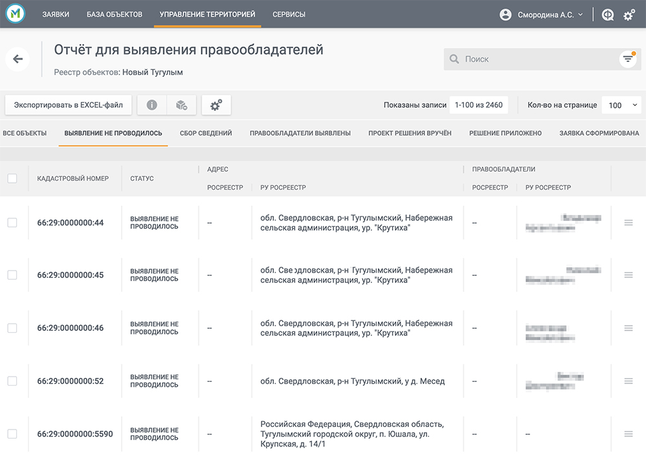Click the Крутиха address in row 66:29:0000000:46
Viewport: 646px width, 458px height.
(x=357, y=328)
